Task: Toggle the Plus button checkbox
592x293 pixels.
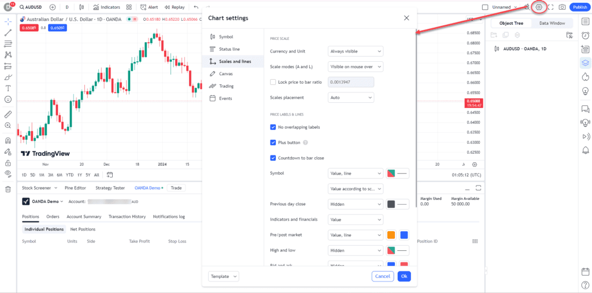Action: pos(273,143)
